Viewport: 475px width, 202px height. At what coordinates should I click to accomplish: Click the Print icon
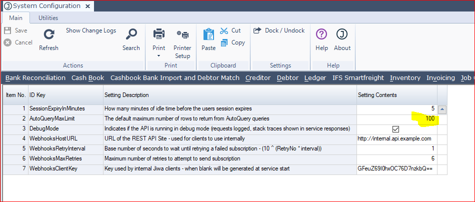159,34
